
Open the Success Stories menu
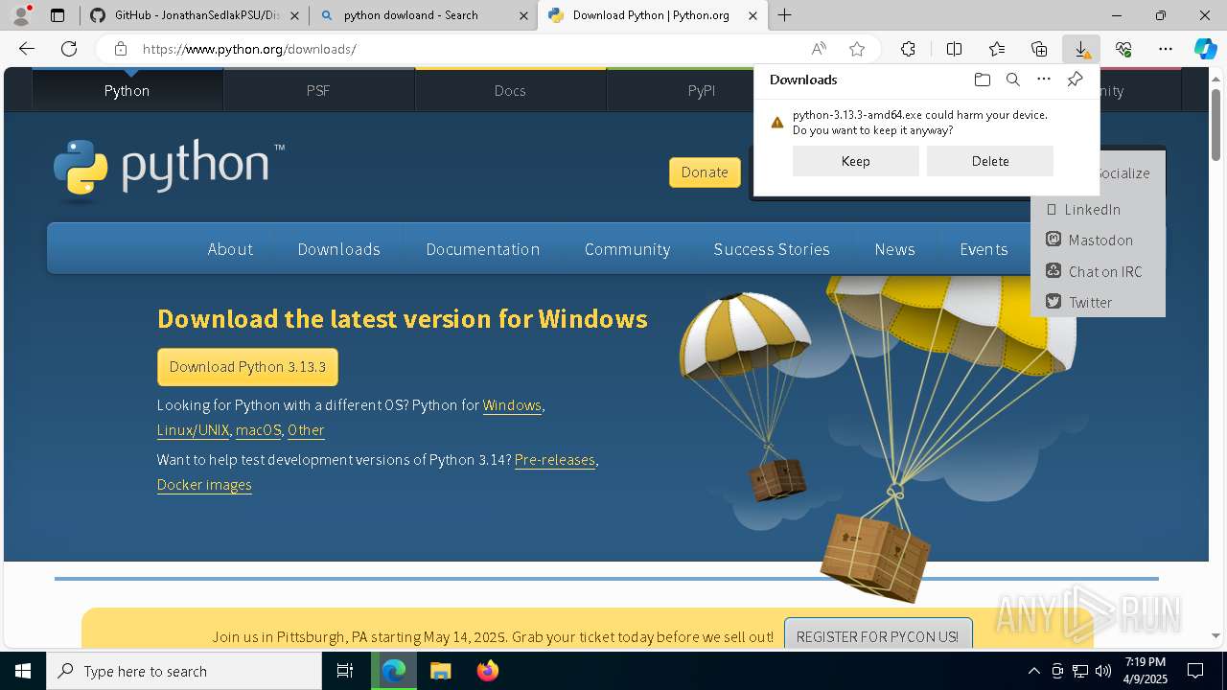tap(772, 249)
